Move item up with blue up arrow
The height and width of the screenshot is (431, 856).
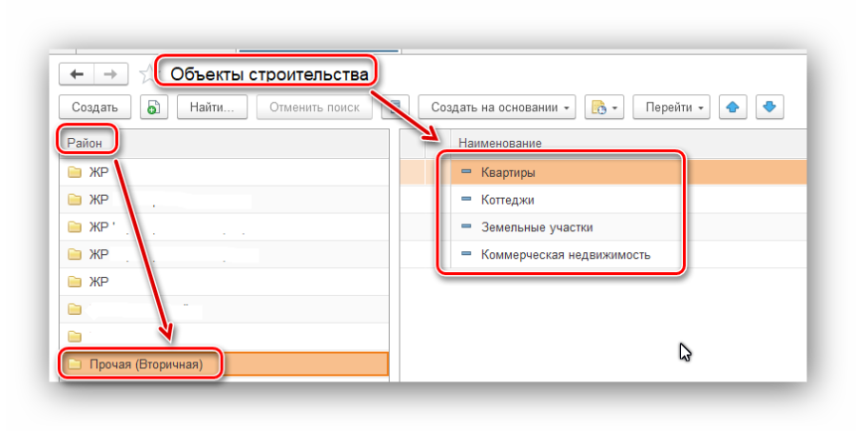point(731,108)
